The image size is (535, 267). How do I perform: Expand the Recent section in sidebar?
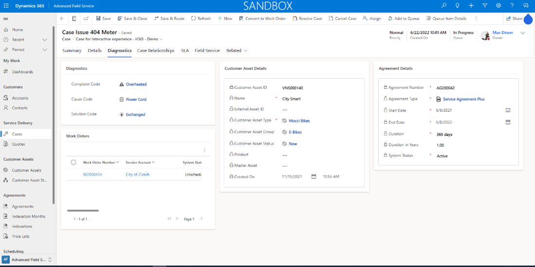[45, 40]
